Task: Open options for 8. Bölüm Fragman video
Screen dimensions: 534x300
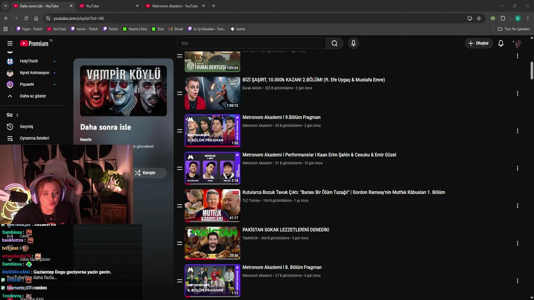Action: tap(517, 281)
